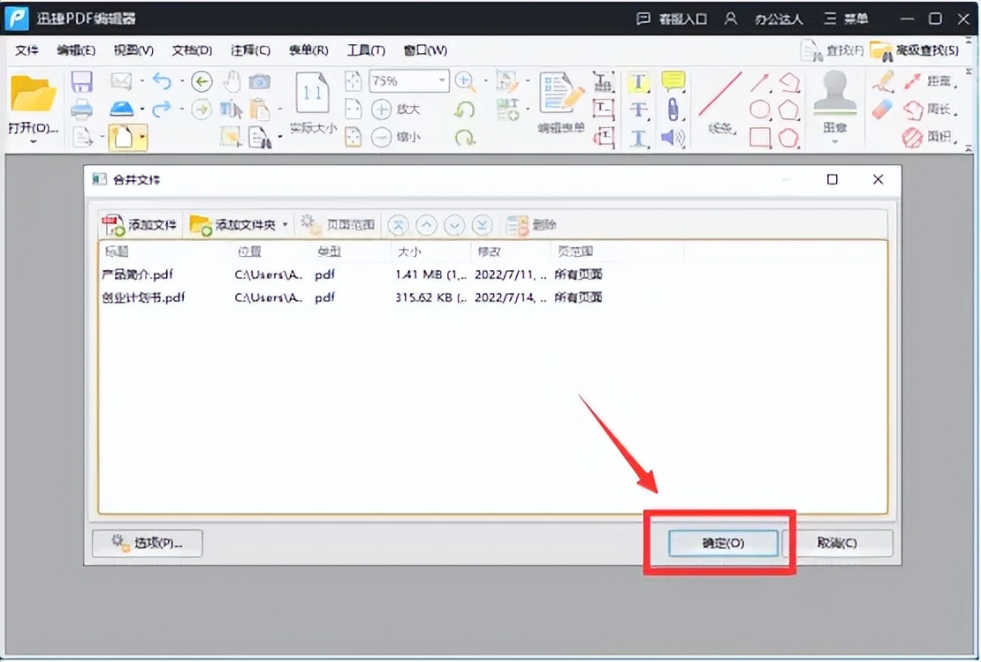Image resolution: width=981 pixels, height=662 pixels.
Task: Click the yellow sticky note comment icon
Action: click(x=673, y=80)
